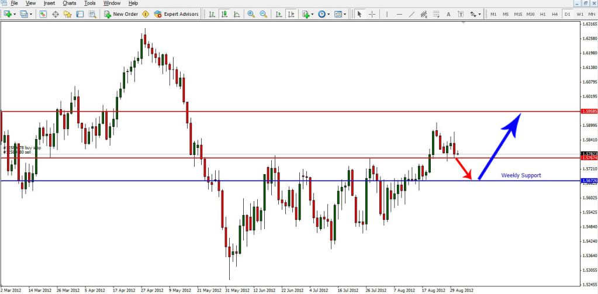The width and height of the screenshot is (598, 294).
Task: Expand the Profiles dropdown arrow
Action: tap(31, 14)
